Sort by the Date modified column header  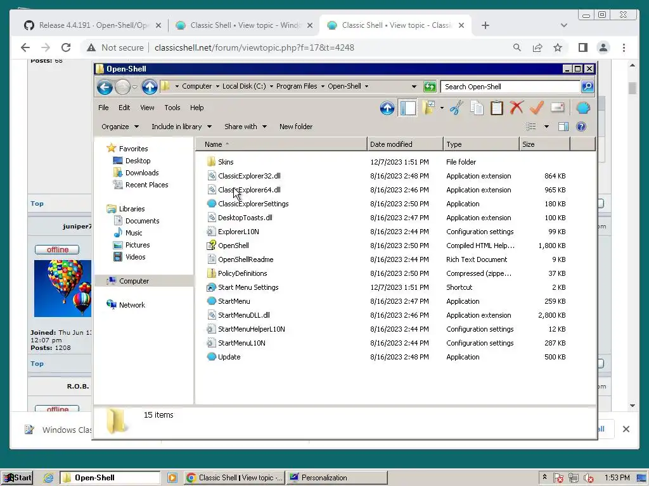[405, 144]
